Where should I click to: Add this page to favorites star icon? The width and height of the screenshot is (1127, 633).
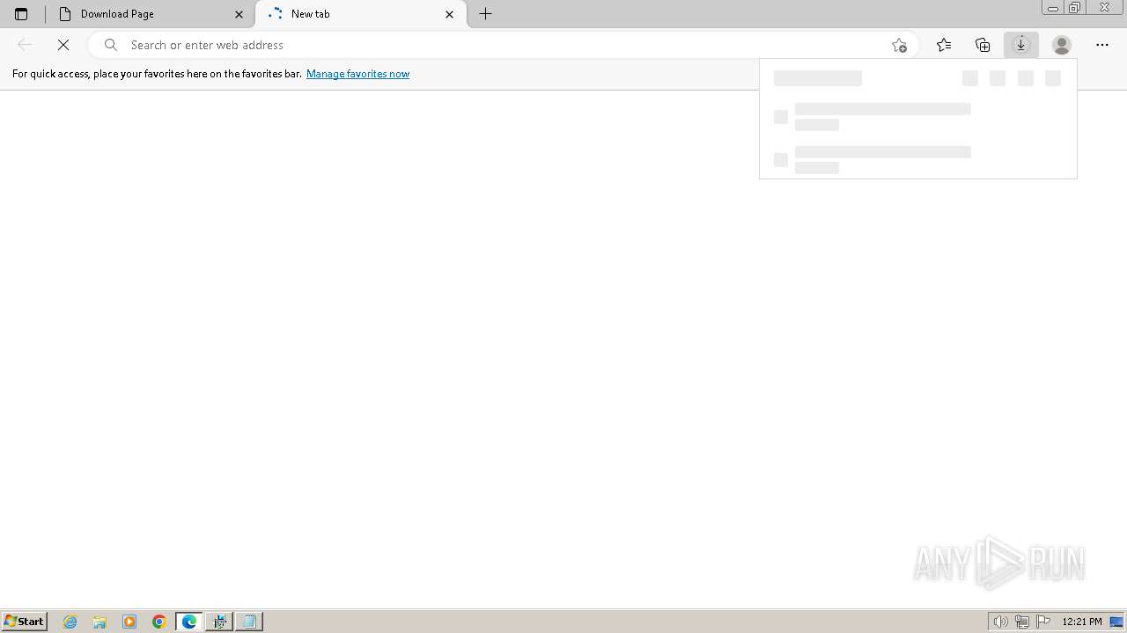899,45
